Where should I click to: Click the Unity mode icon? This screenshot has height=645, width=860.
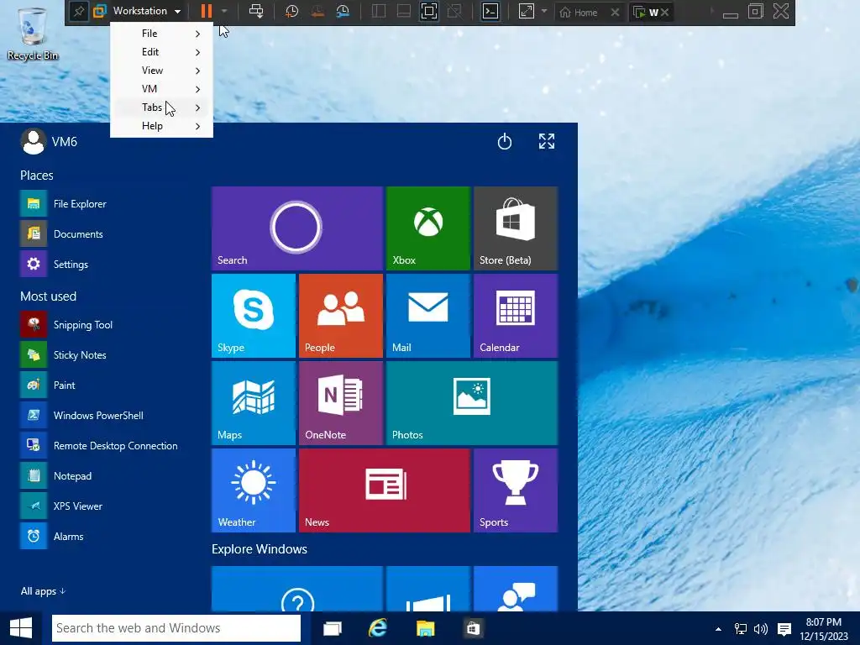point(454,11)
